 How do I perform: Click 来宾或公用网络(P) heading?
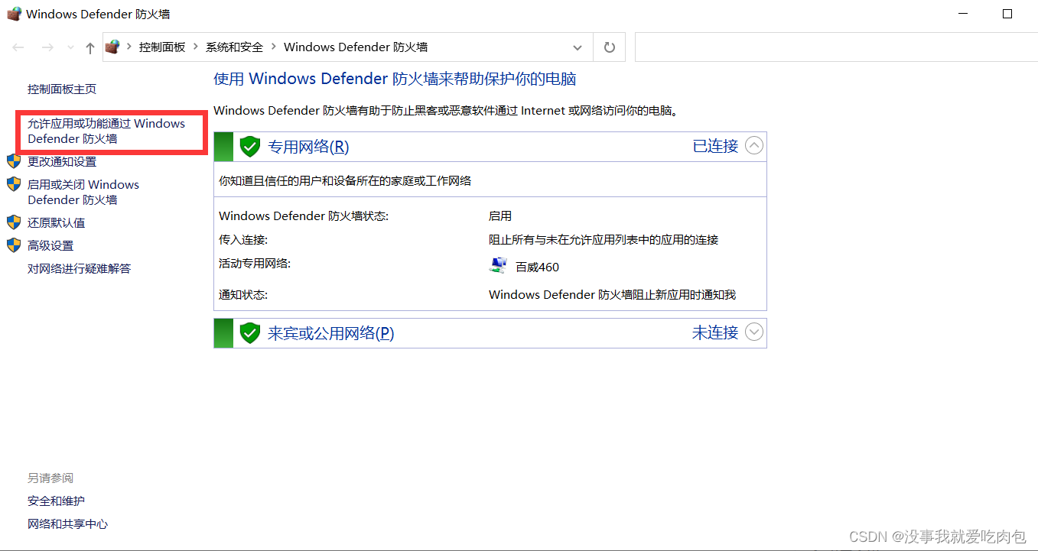330,333
